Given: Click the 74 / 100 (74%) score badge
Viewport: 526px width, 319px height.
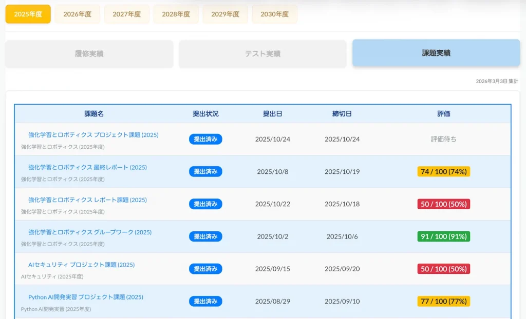Looking at the screenshot, I should click(443, 172).
